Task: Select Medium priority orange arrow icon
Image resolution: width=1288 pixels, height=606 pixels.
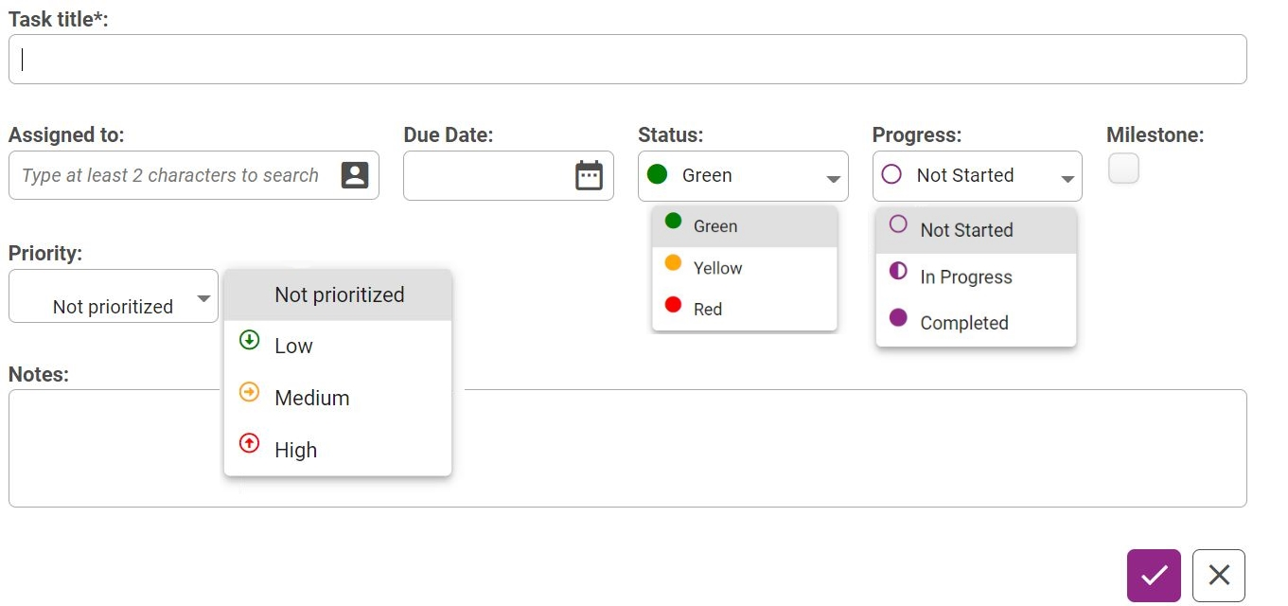Action: click(250, 392)
